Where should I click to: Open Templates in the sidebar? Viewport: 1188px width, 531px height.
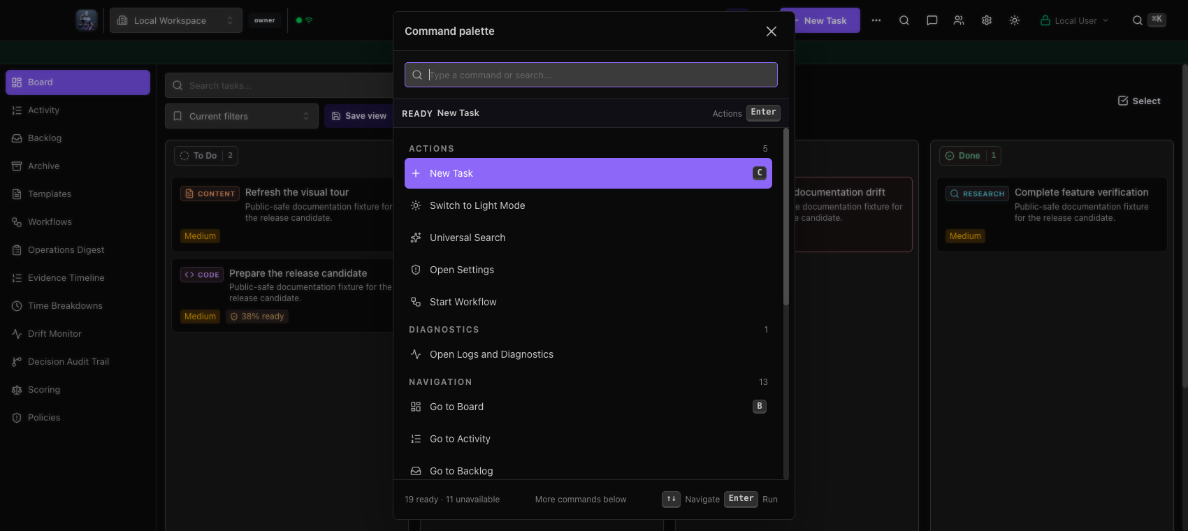[78, 194]
